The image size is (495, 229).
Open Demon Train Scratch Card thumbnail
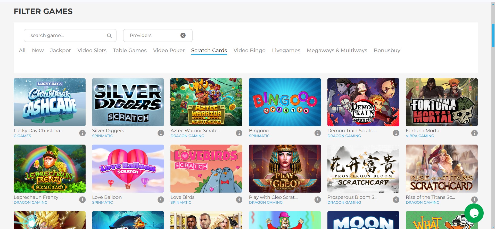(x=363, y=102)
